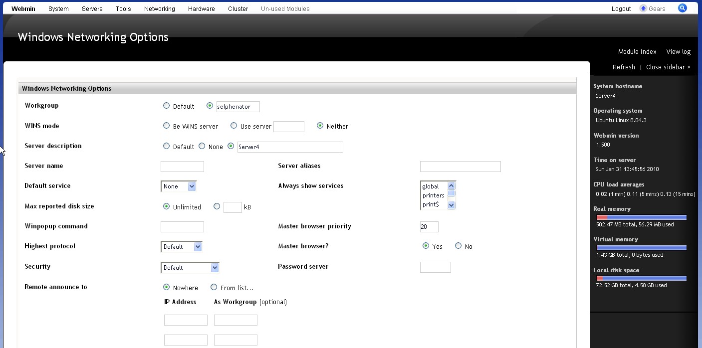Click the blue search magnifier icon
Image resolution: width=702 pixels, height=348 pixels.
[x=682, y=8]
